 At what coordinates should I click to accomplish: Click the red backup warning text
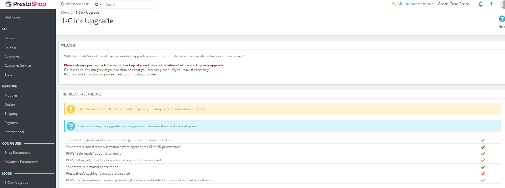(144, 65)
